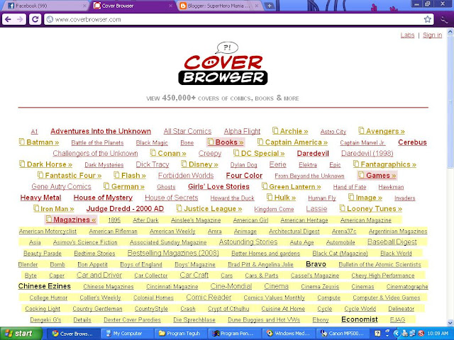Open Chrome's wrench settings menu

(443, 19)
